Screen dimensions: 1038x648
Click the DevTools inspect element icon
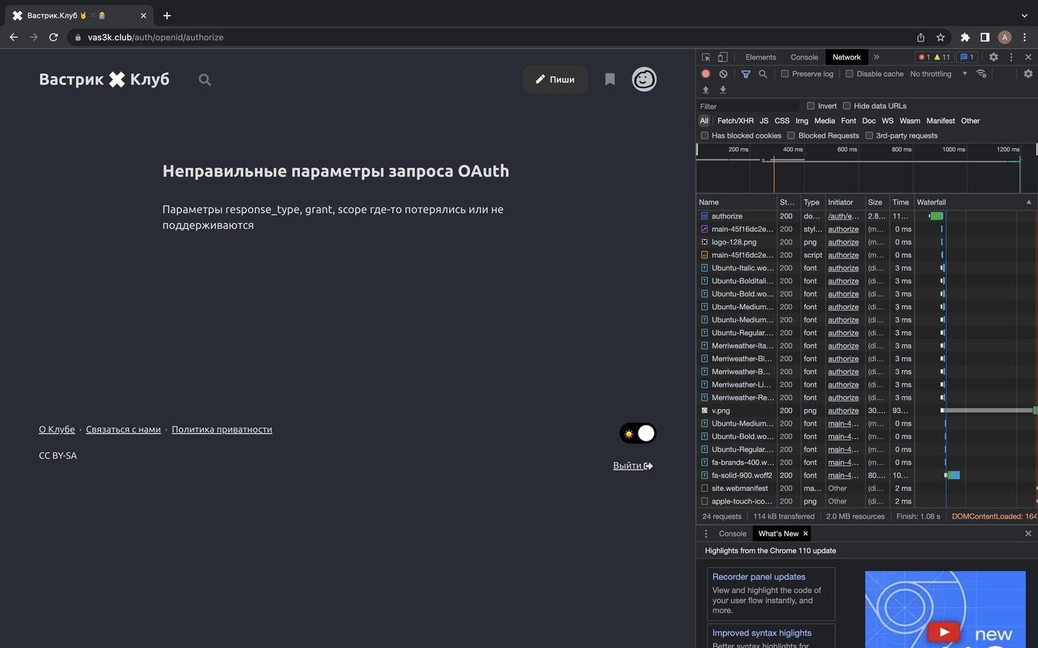(706, 57)
